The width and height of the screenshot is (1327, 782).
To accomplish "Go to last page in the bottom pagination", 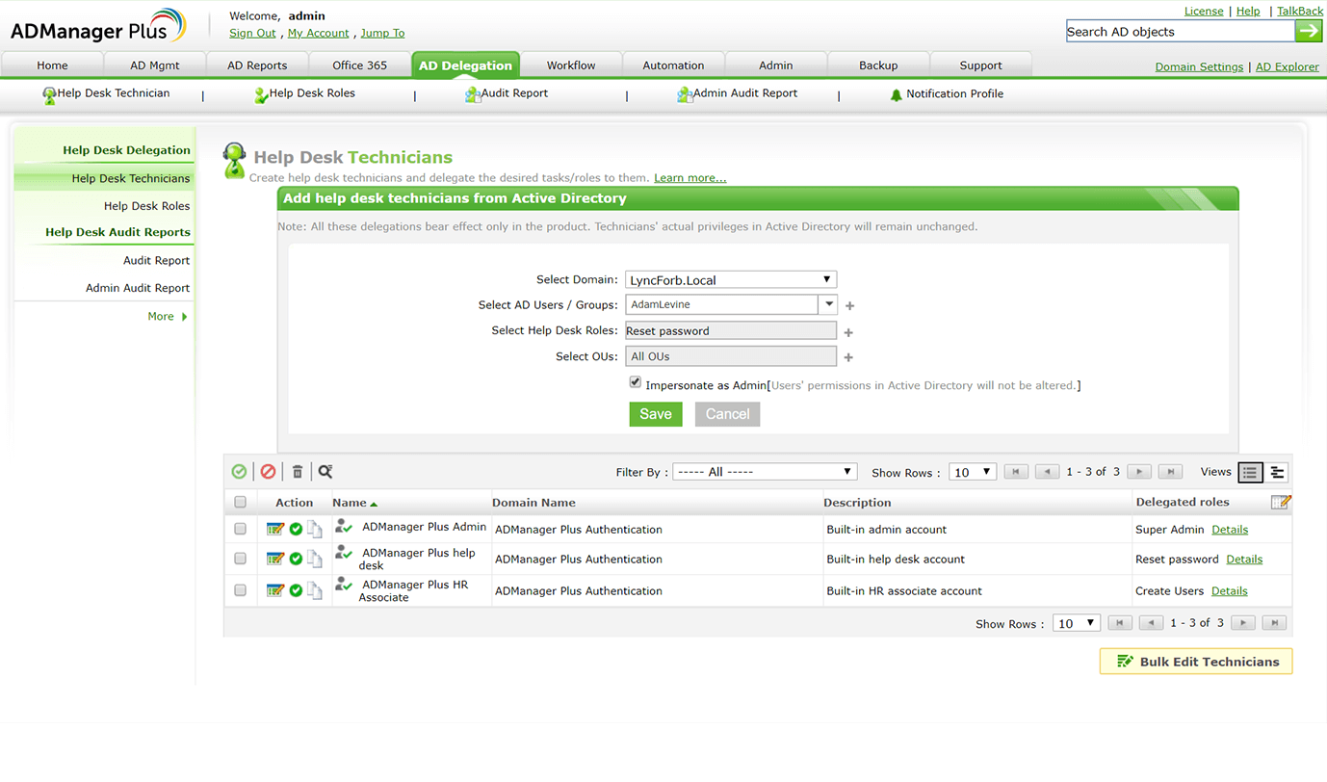I will click(1274, 623).
